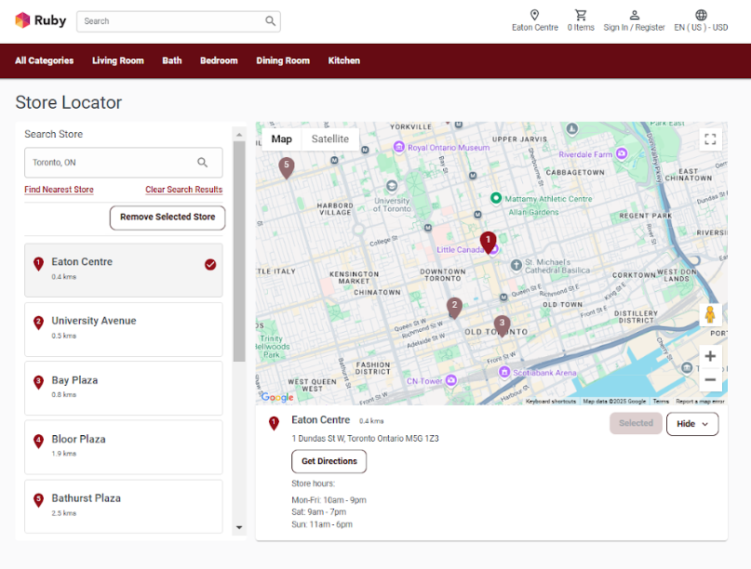This screenshot has height=569, width=751.
Task: Open the language globe icon
Action: point(701,15)
